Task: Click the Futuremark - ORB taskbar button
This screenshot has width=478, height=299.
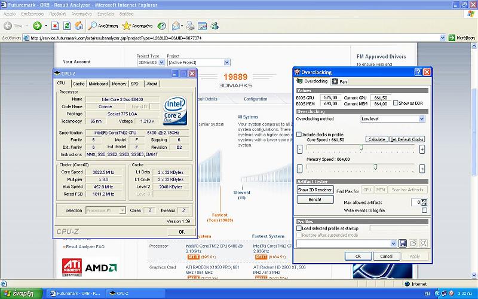Action: coord(76,294)
